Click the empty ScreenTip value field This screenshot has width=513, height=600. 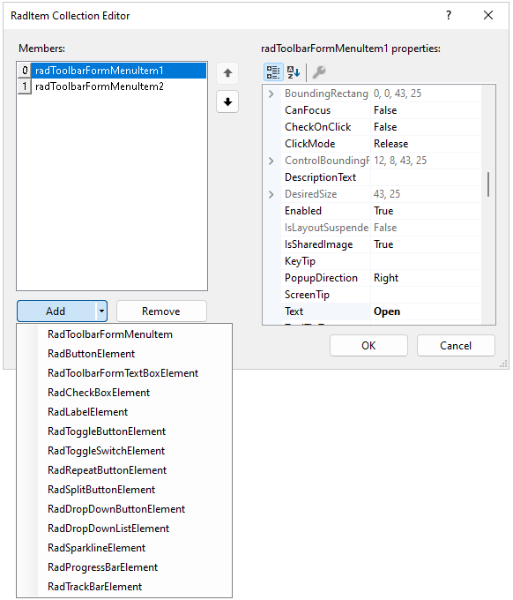(426, 295)
